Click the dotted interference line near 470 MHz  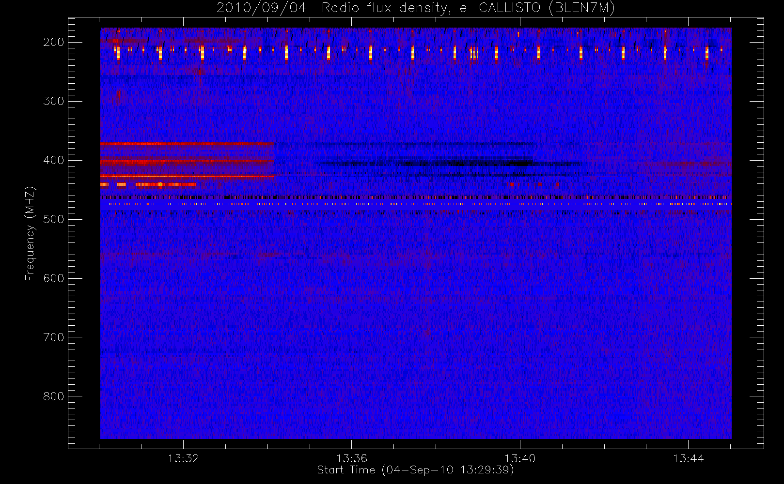(416, 204)
